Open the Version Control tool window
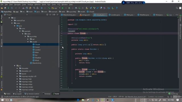Image resolution: width=182 pixels, height=102 pixels. pos(32,94)
